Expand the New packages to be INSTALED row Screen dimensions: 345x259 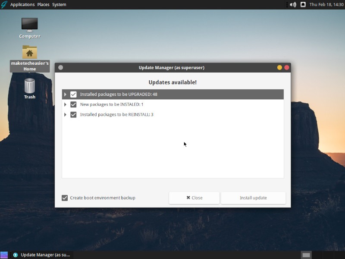[x=66, y=104]
